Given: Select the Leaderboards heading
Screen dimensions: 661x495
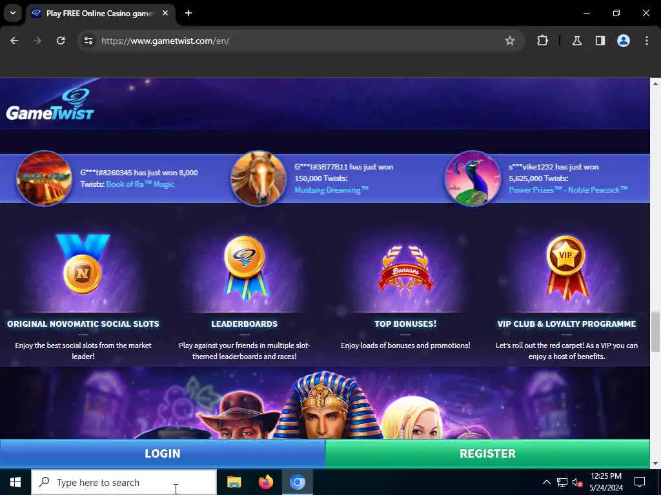Looking at the screenshot, I should click(245, 324).
